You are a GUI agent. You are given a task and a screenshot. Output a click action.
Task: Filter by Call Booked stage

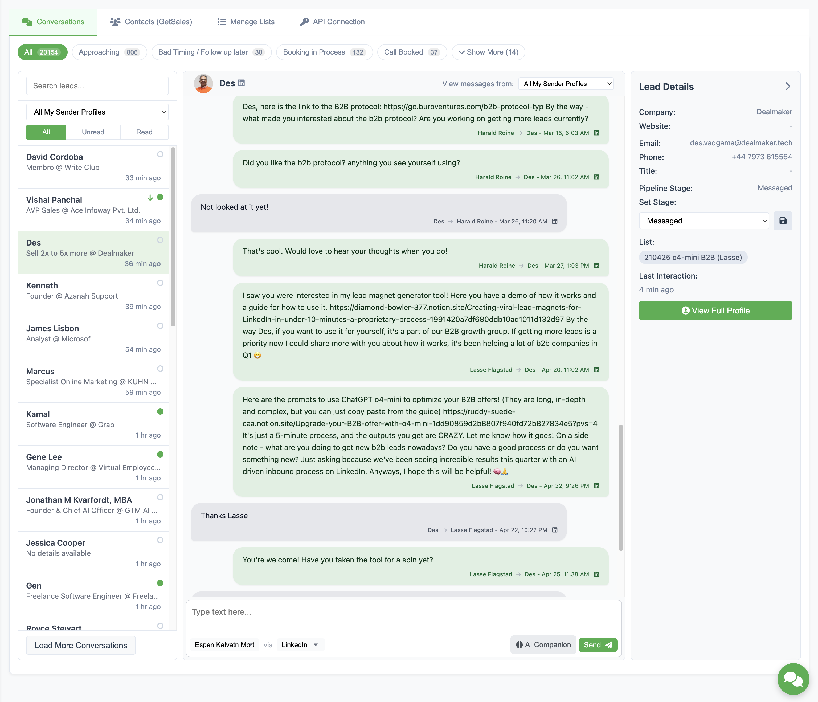[412, 52]
